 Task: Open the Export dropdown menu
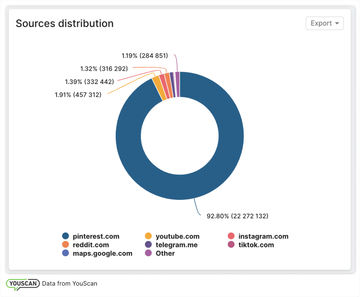pyautogui.click(x=324, y=23)
